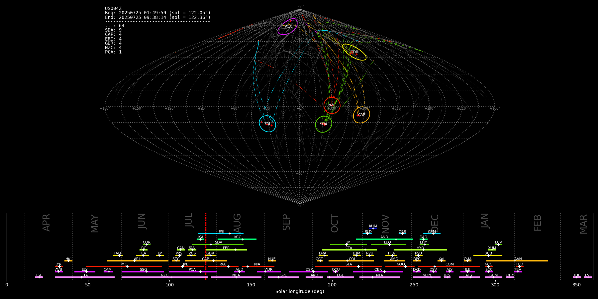Viewport: 598px width, 299px height.
Task: Click the HYD shower bar in timeline
Action: point(420,250)
